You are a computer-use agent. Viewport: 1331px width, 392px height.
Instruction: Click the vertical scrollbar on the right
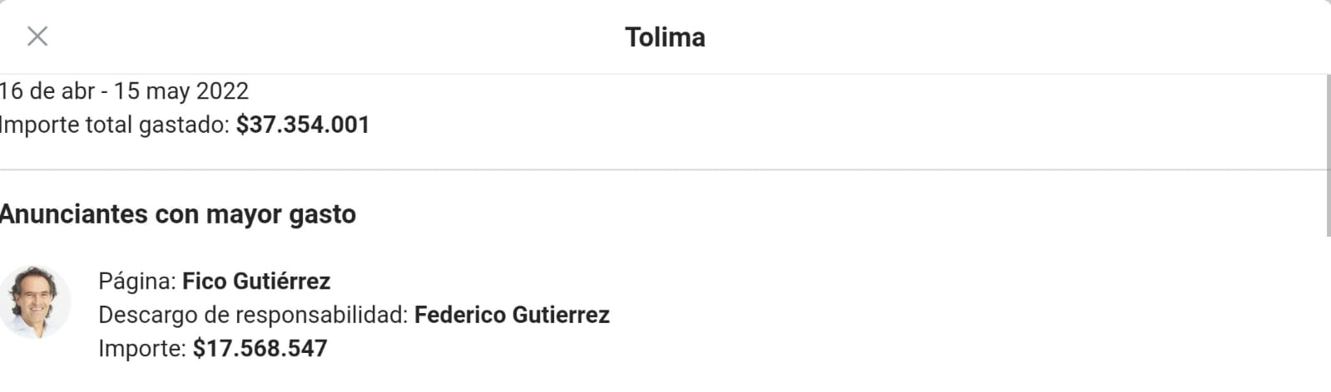click(1327, 154)
